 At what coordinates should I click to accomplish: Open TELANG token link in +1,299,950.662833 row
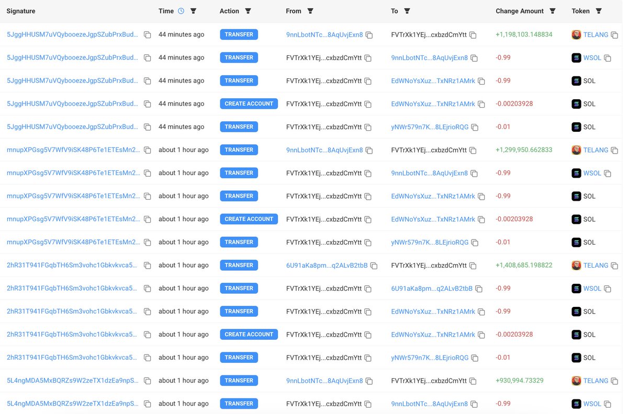[x=596, y=150]
